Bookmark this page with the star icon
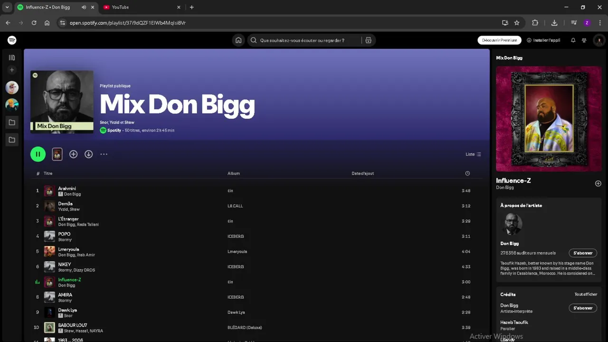This screenshot has width=608, height=342. pyautogui.click(x=517, y=23)
